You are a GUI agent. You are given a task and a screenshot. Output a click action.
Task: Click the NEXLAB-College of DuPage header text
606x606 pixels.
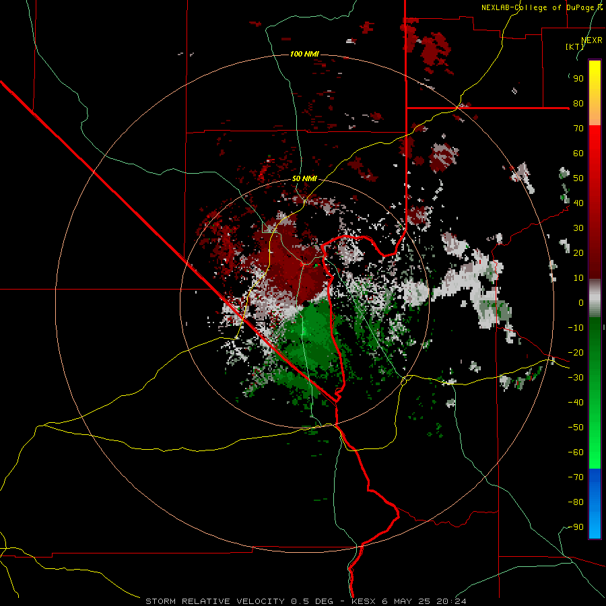541,7
